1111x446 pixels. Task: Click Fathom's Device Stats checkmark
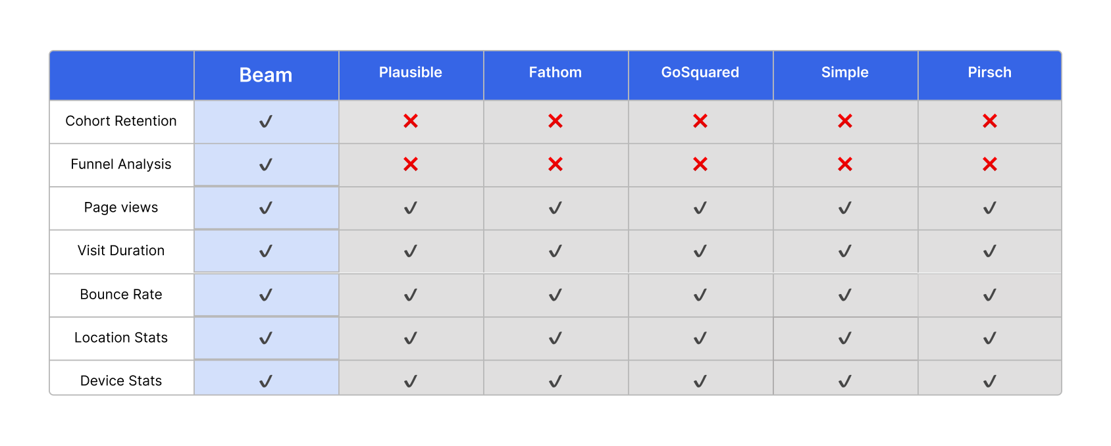pos(555,382)
